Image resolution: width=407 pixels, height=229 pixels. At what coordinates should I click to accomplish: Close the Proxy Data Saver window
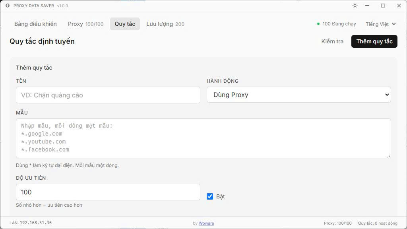tap(399, 6)
